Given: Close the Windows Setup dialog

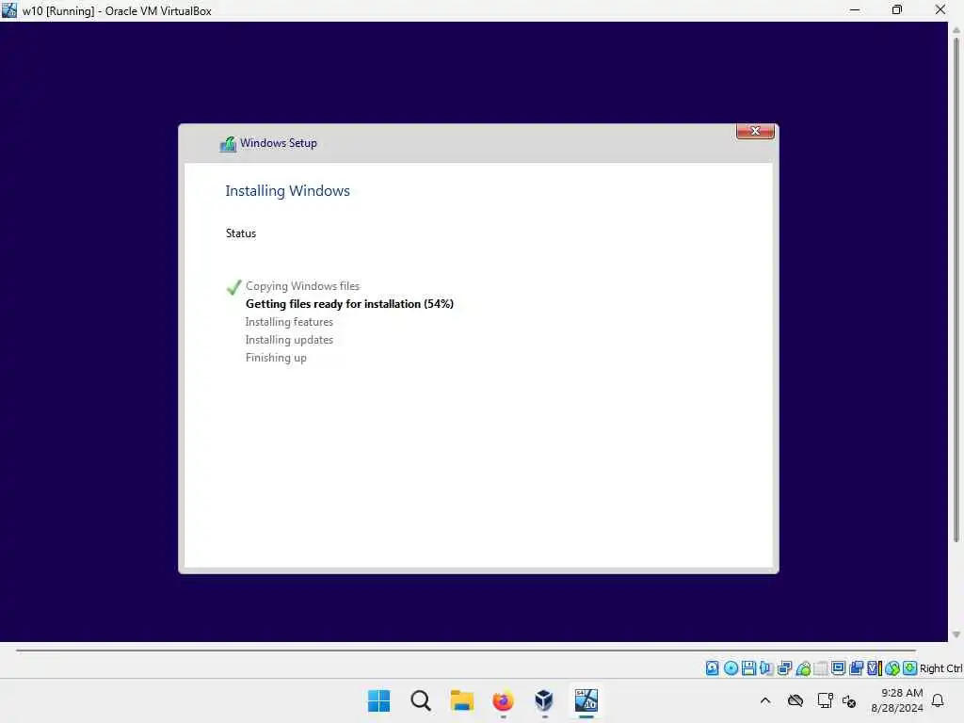Looking at the screenshot, I should (x=755, y=131).
